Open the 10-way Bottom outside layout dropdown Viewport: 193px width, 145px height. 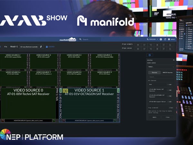29,47
